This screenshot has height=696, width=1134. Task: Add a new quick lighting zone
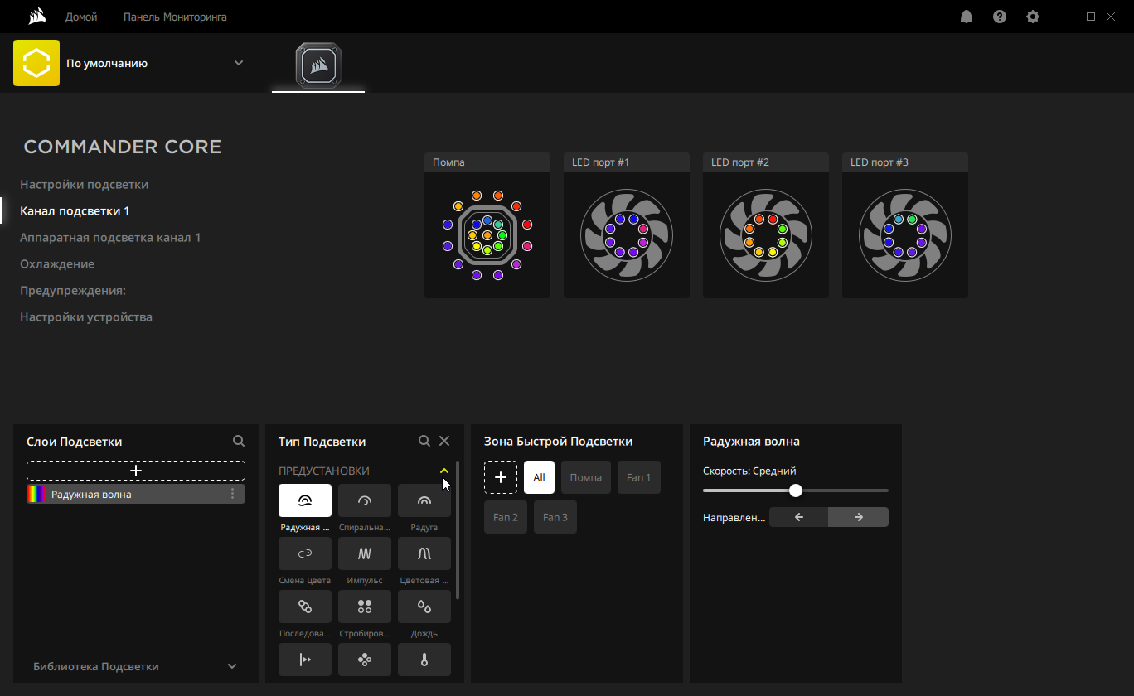pos(501,477)
